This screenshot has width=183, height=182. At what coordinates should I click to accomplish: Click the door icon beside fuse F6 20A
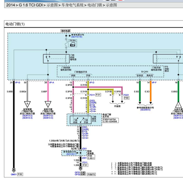[x=72, y=44]
